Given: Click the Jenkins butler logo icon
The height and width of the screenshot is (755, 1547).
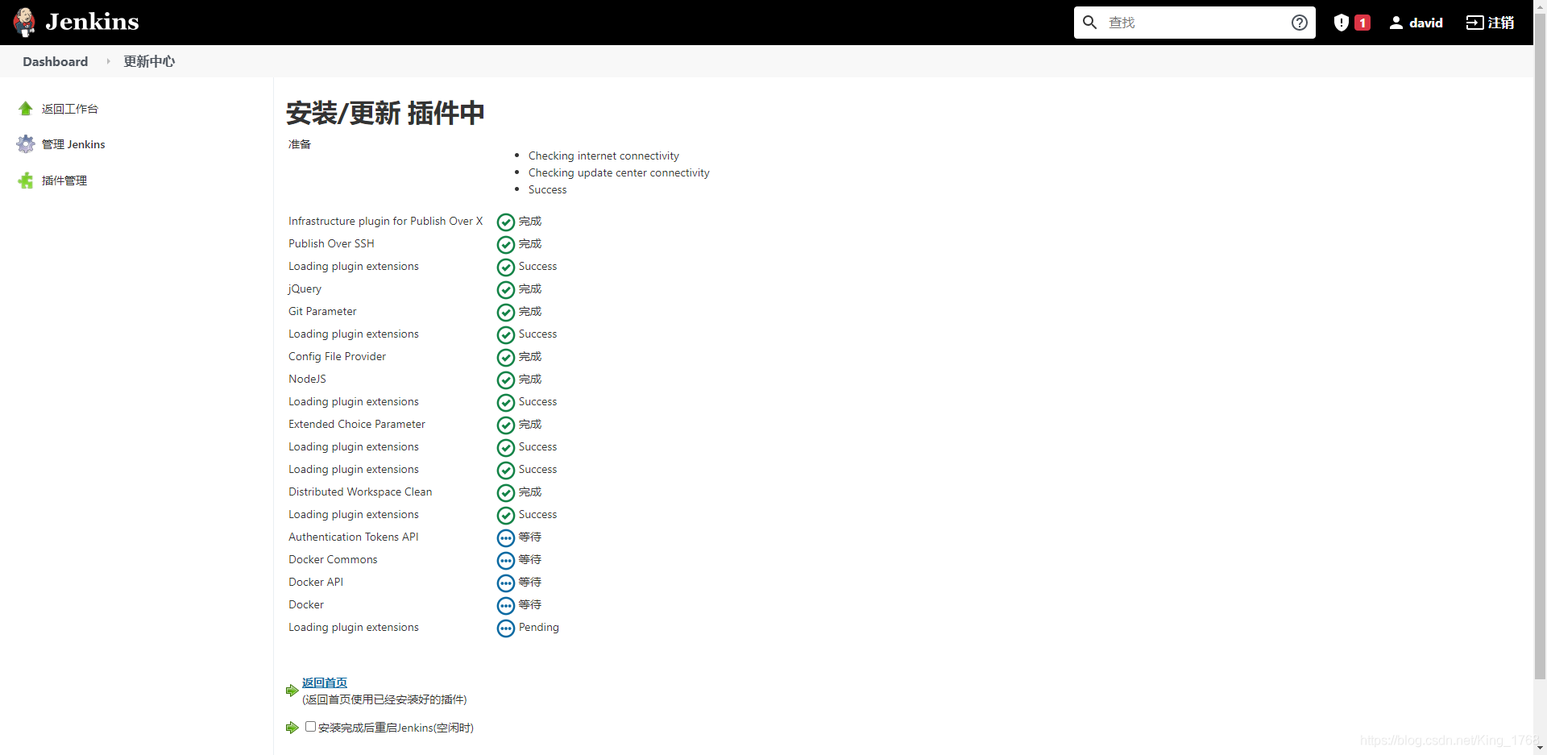Looking at the screenshot, I should [24, 22].
